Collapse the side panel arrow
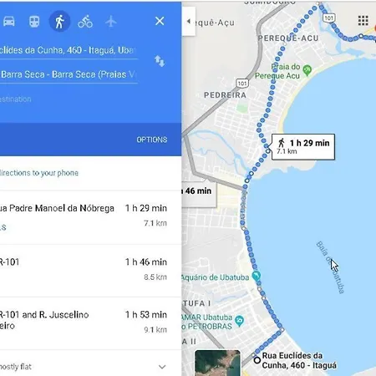The height and width of the screenshot is (376, 376). tap(189, 21)
